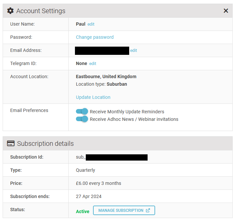The image size is (236, 221).
Task: Click the User Name label
Action: click(x=22, y=24)
